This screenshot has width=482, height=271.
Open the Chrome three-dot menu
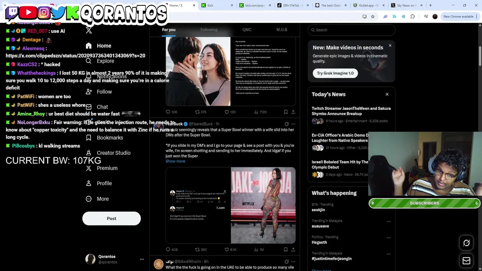(x=476, y=17)
